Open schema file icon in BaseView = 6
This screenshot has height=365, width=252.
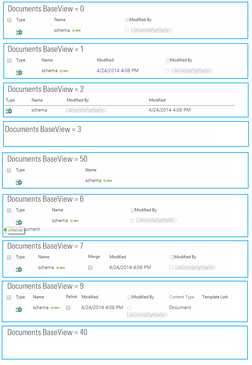pos(19,222)
